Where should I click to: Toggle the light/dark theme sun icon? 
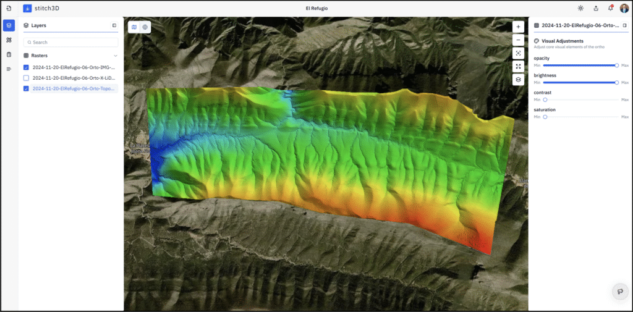(580, 8)
